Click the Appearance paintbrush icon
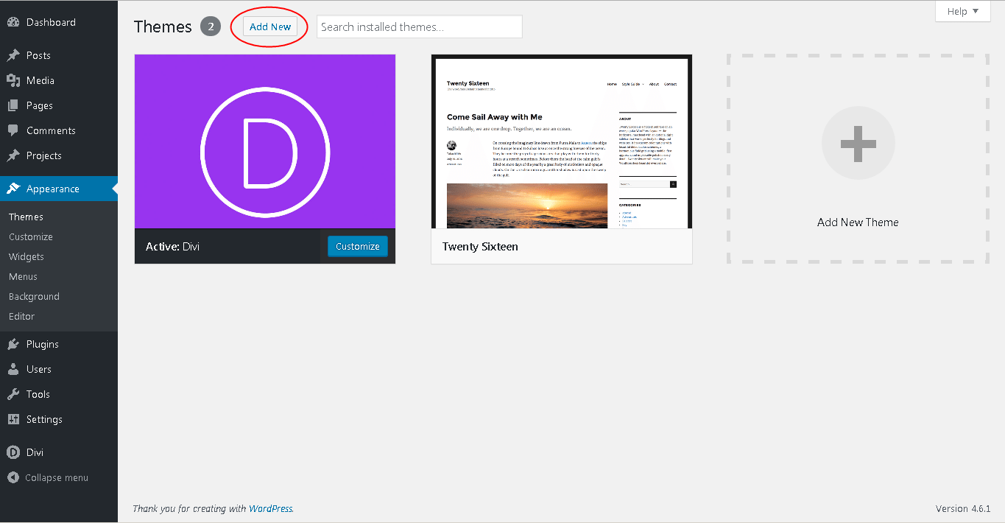This screenshot has width=1005, height=523. coord(13,189)
